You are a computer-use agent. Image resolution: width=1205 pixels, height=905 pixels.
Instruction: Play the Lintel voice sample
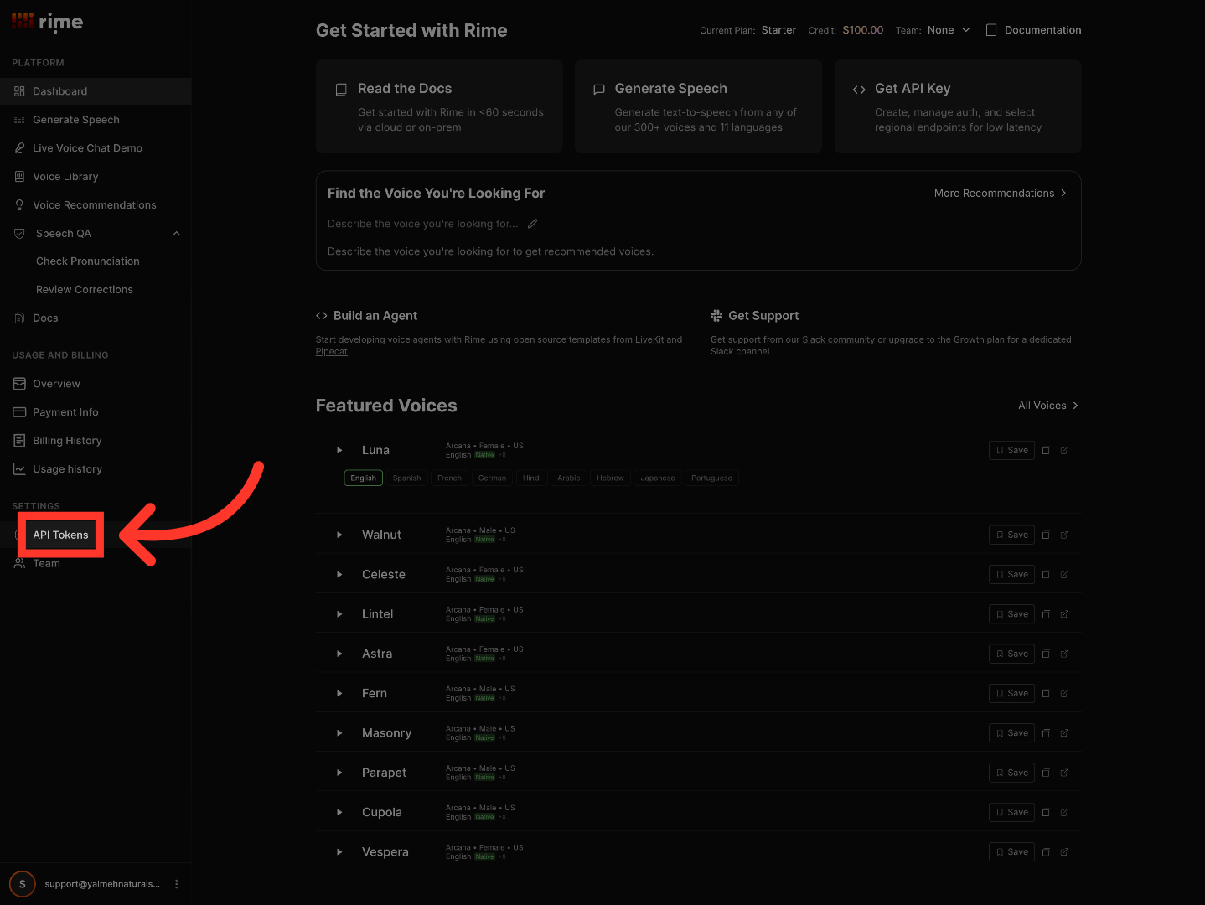coord(339,614)
